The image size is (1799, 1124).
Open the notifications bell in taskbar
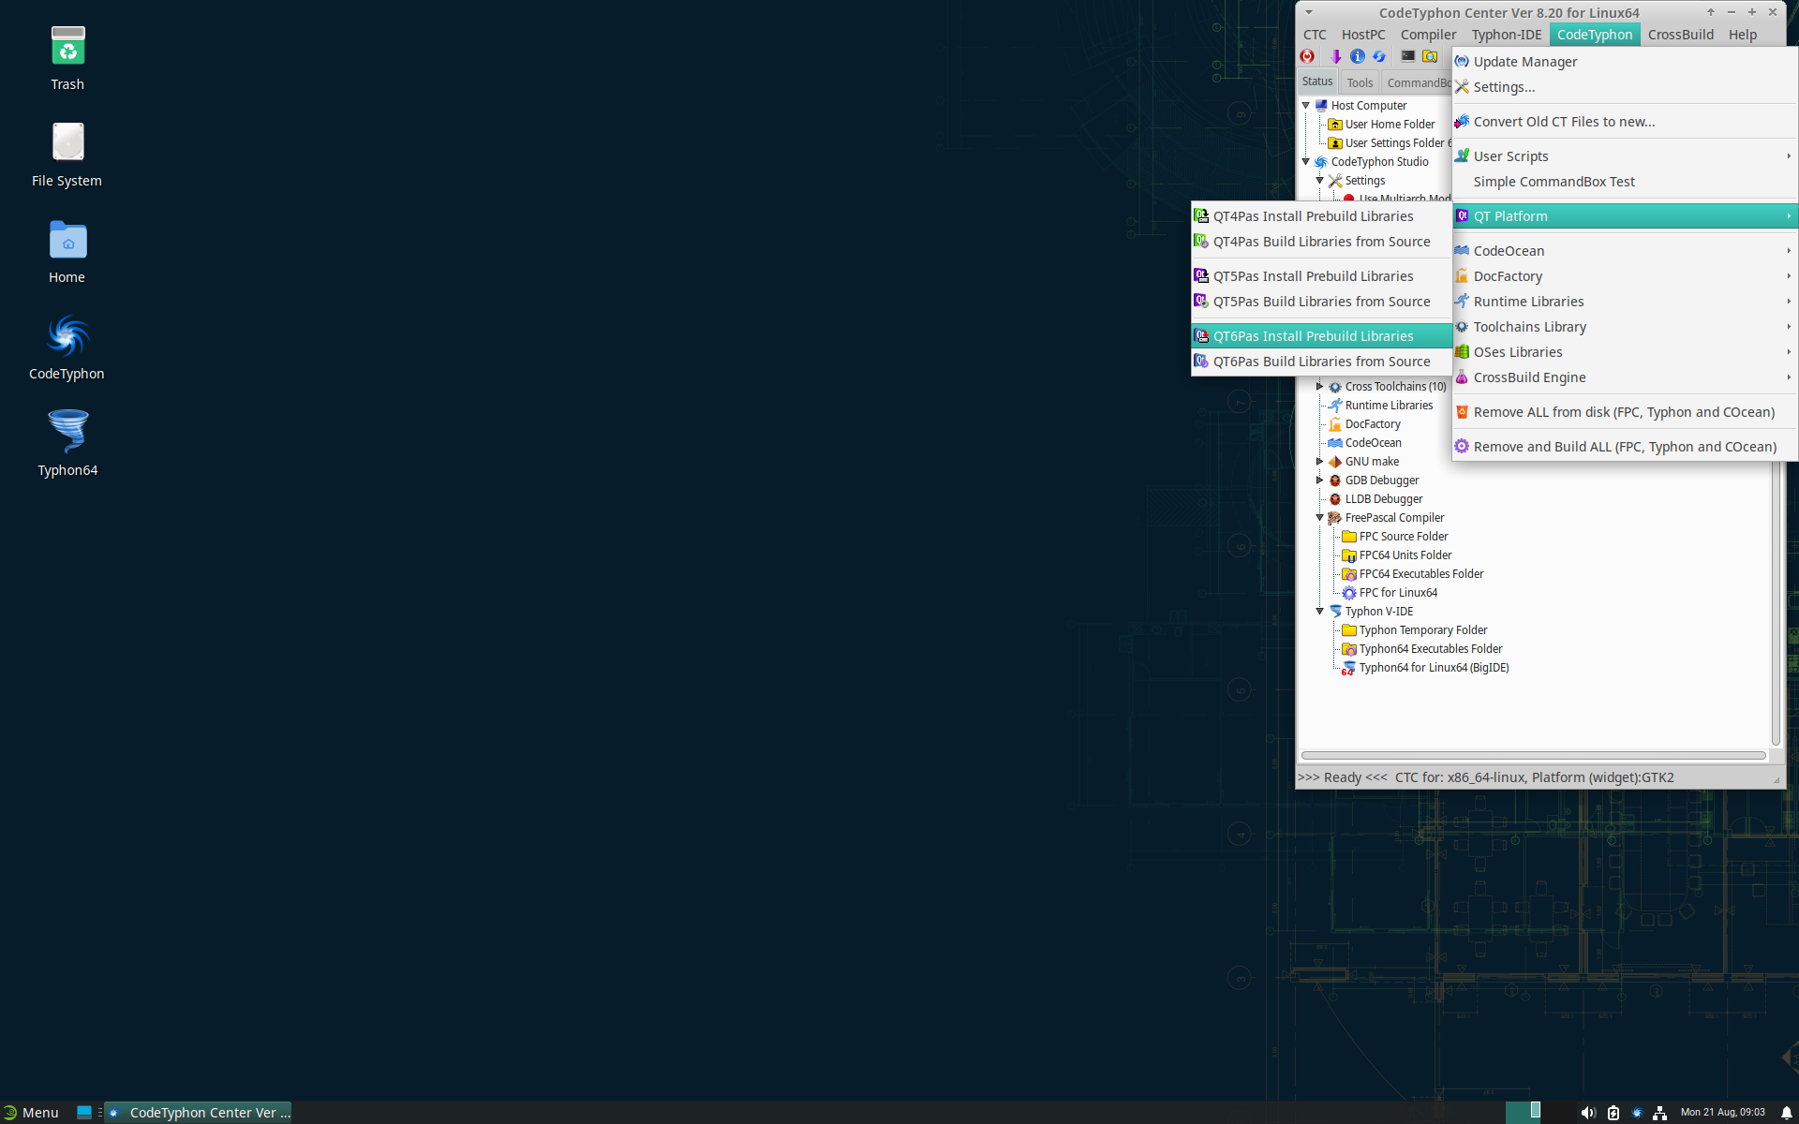coord(1786,1113)
